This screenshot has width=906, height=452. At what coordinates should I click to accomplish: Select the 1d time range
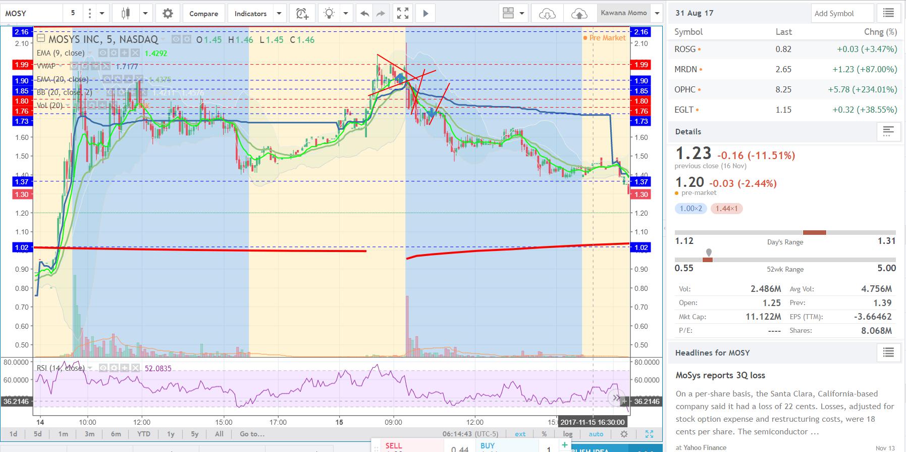14,434
